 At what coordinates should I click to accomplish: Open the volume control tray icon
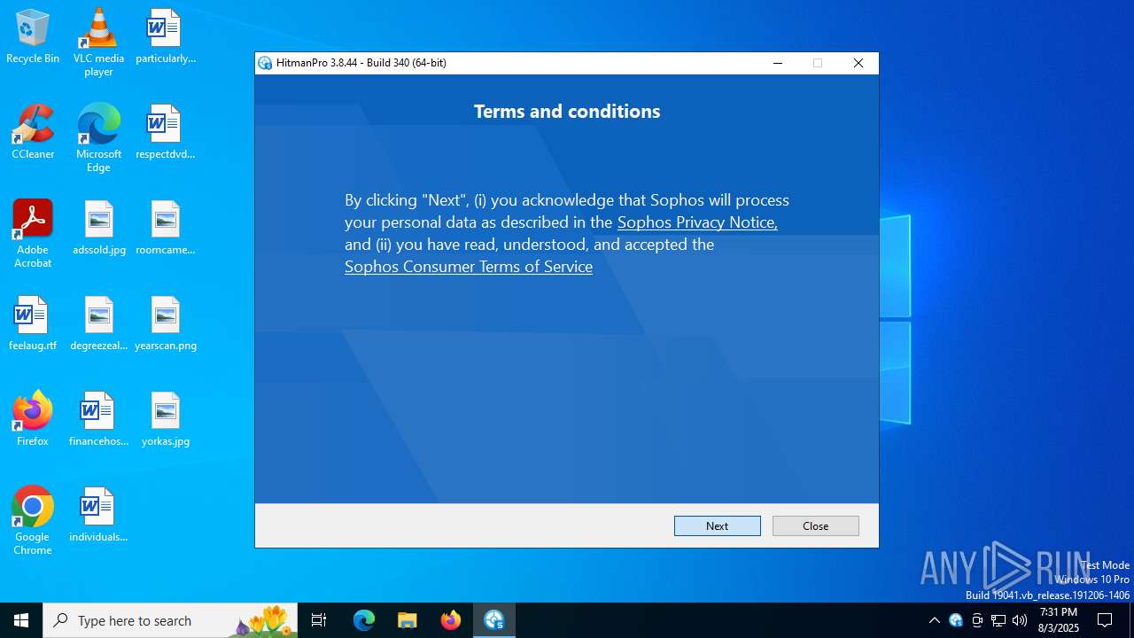click(1020, 620)
